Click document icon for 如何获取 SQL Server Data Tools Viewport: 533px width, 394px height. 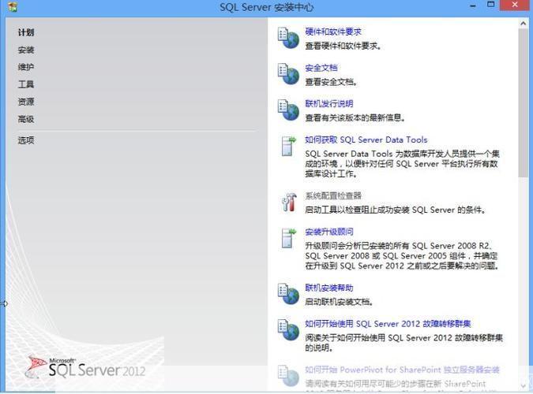coord(287,147)
